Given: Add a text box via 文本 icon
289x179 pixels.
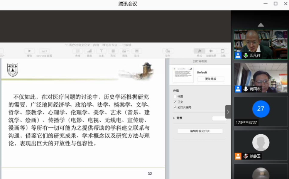Looking at the screenshot, I should click(101, 51).
